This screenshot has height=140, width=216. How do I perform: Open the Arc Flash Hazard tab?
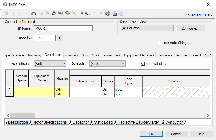click(x=188, y=55)
